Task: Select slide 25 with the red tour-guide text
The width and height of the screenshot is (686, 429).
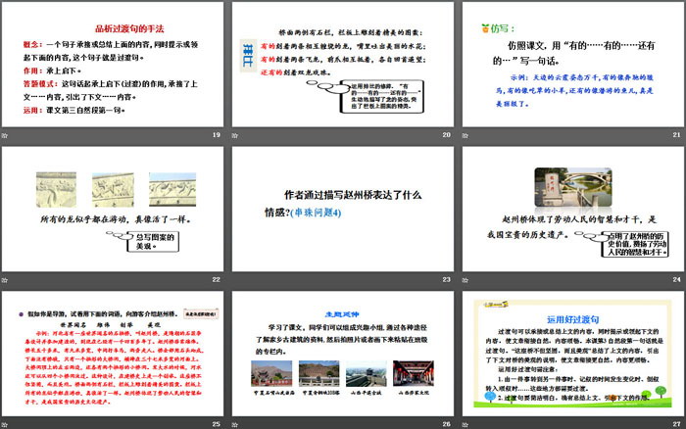Action: click(x=113, y=354)
